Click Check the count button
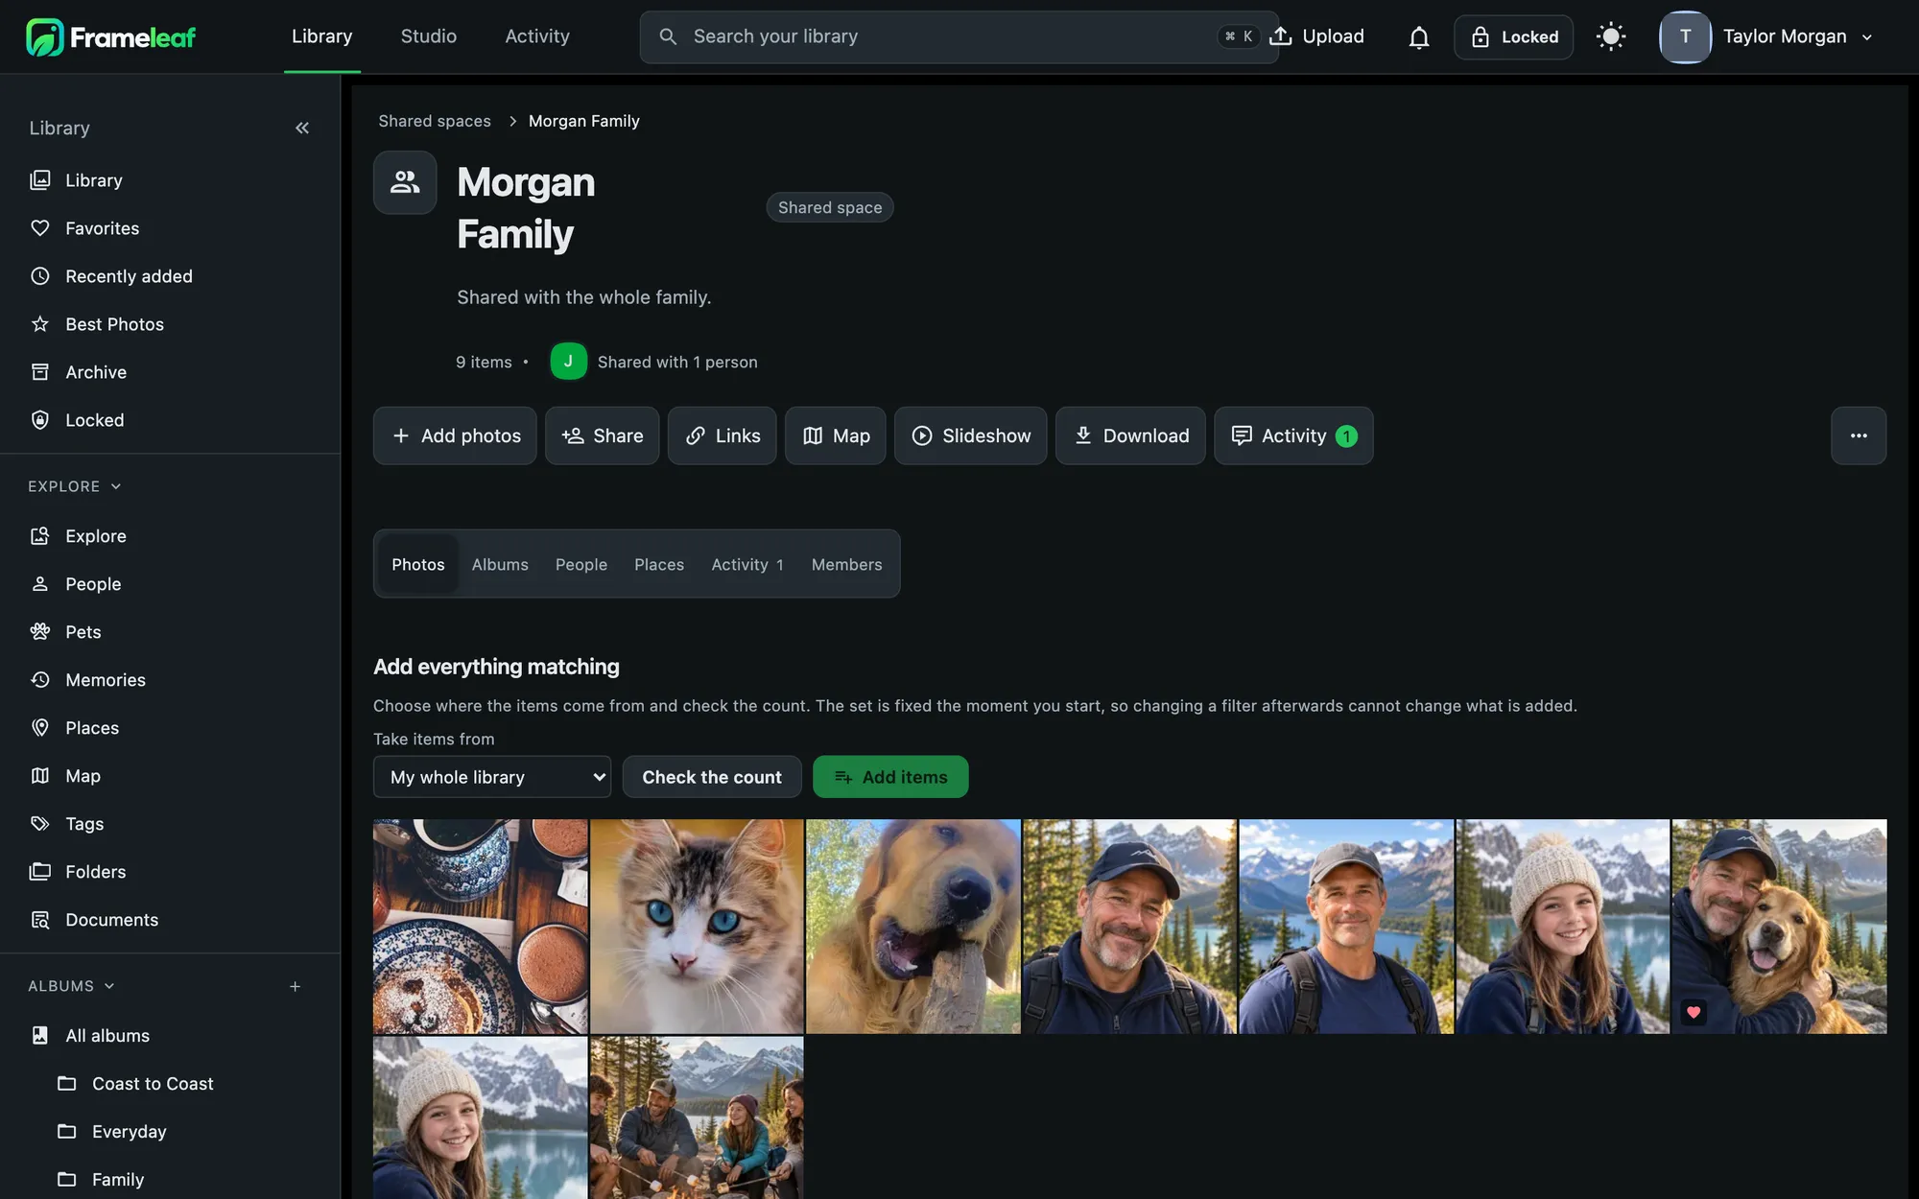The width and height of the screenshot is (1919, 1199). click(x=712, y=777)
